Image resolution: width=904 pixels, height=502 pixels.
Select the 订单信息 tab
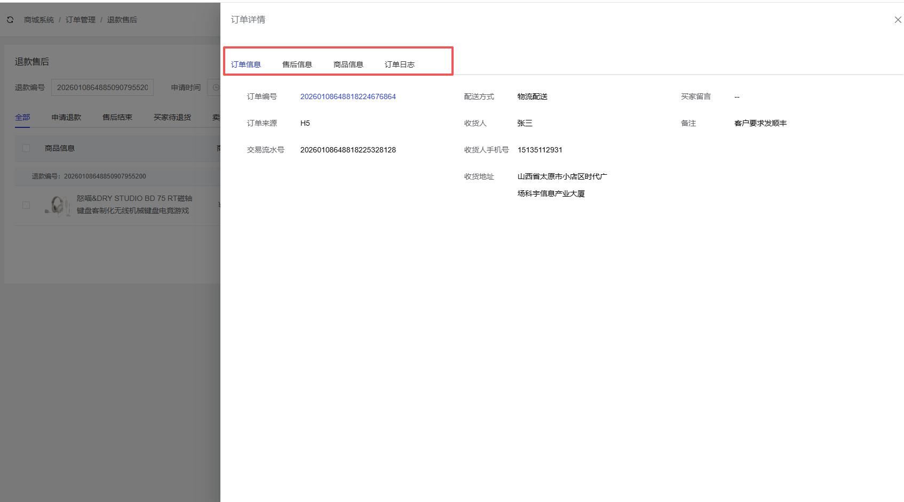click(x=245, y=64)
